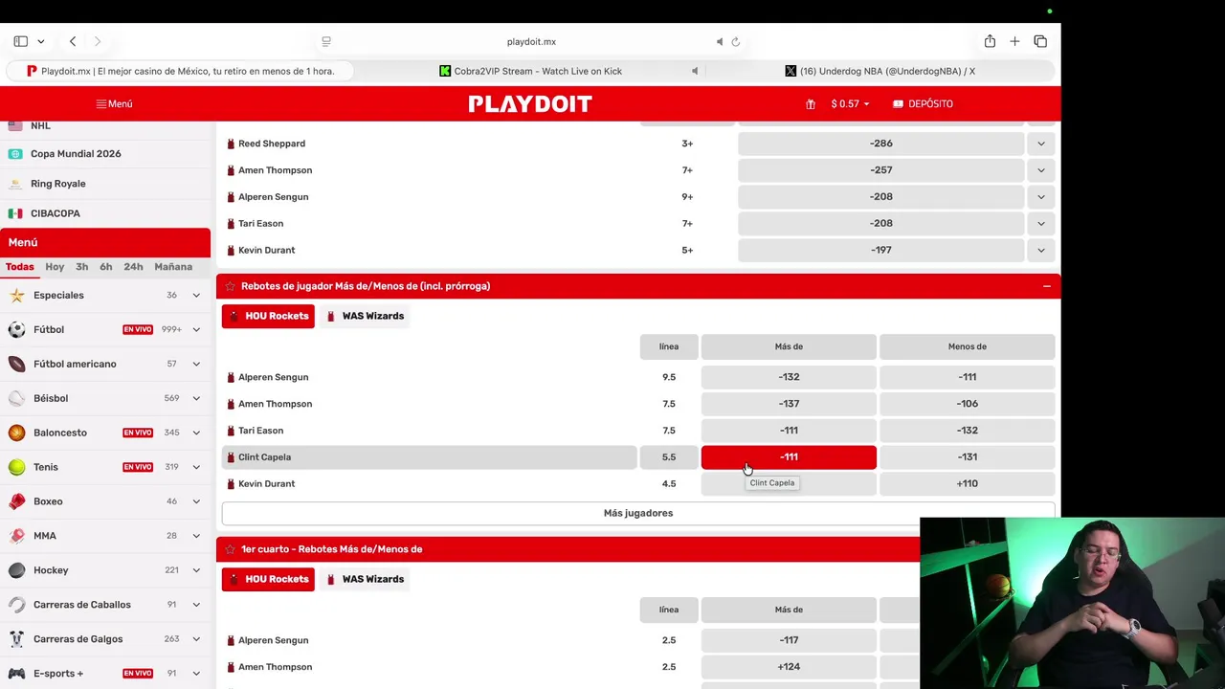Image resolution: width=1225 pixels, height=689 pixels.
Task: Select HOU Rockets in 1er cuarto Rebotes
Action: [268, 579]
